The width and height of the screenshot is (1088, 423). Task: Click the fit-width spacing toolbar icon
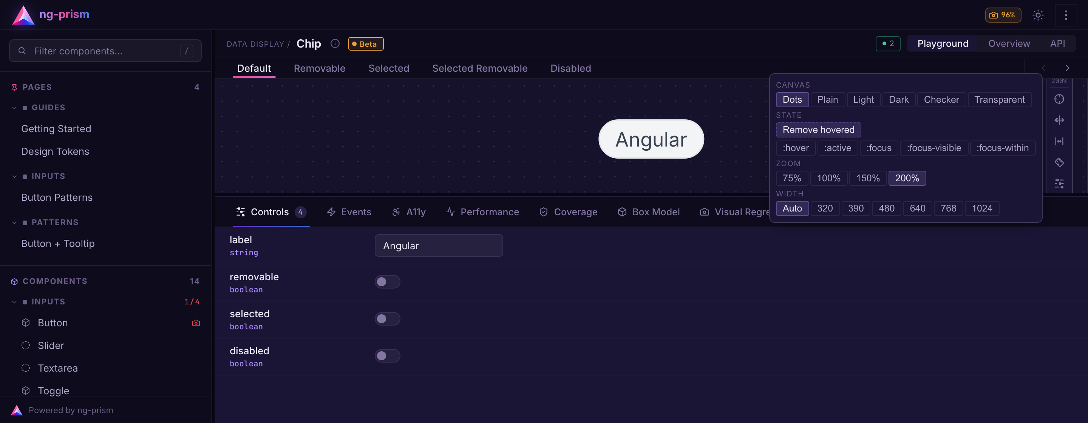pyautogui.click(x=1059, y=141)
